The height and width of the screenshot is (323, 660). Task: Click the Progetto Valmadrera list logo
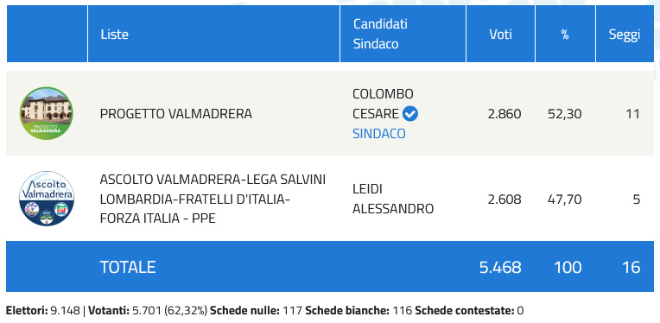[47, 113]
